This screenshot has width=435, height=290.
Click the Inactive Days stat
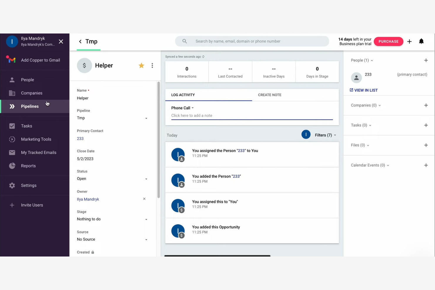click(x=274, y=72)
